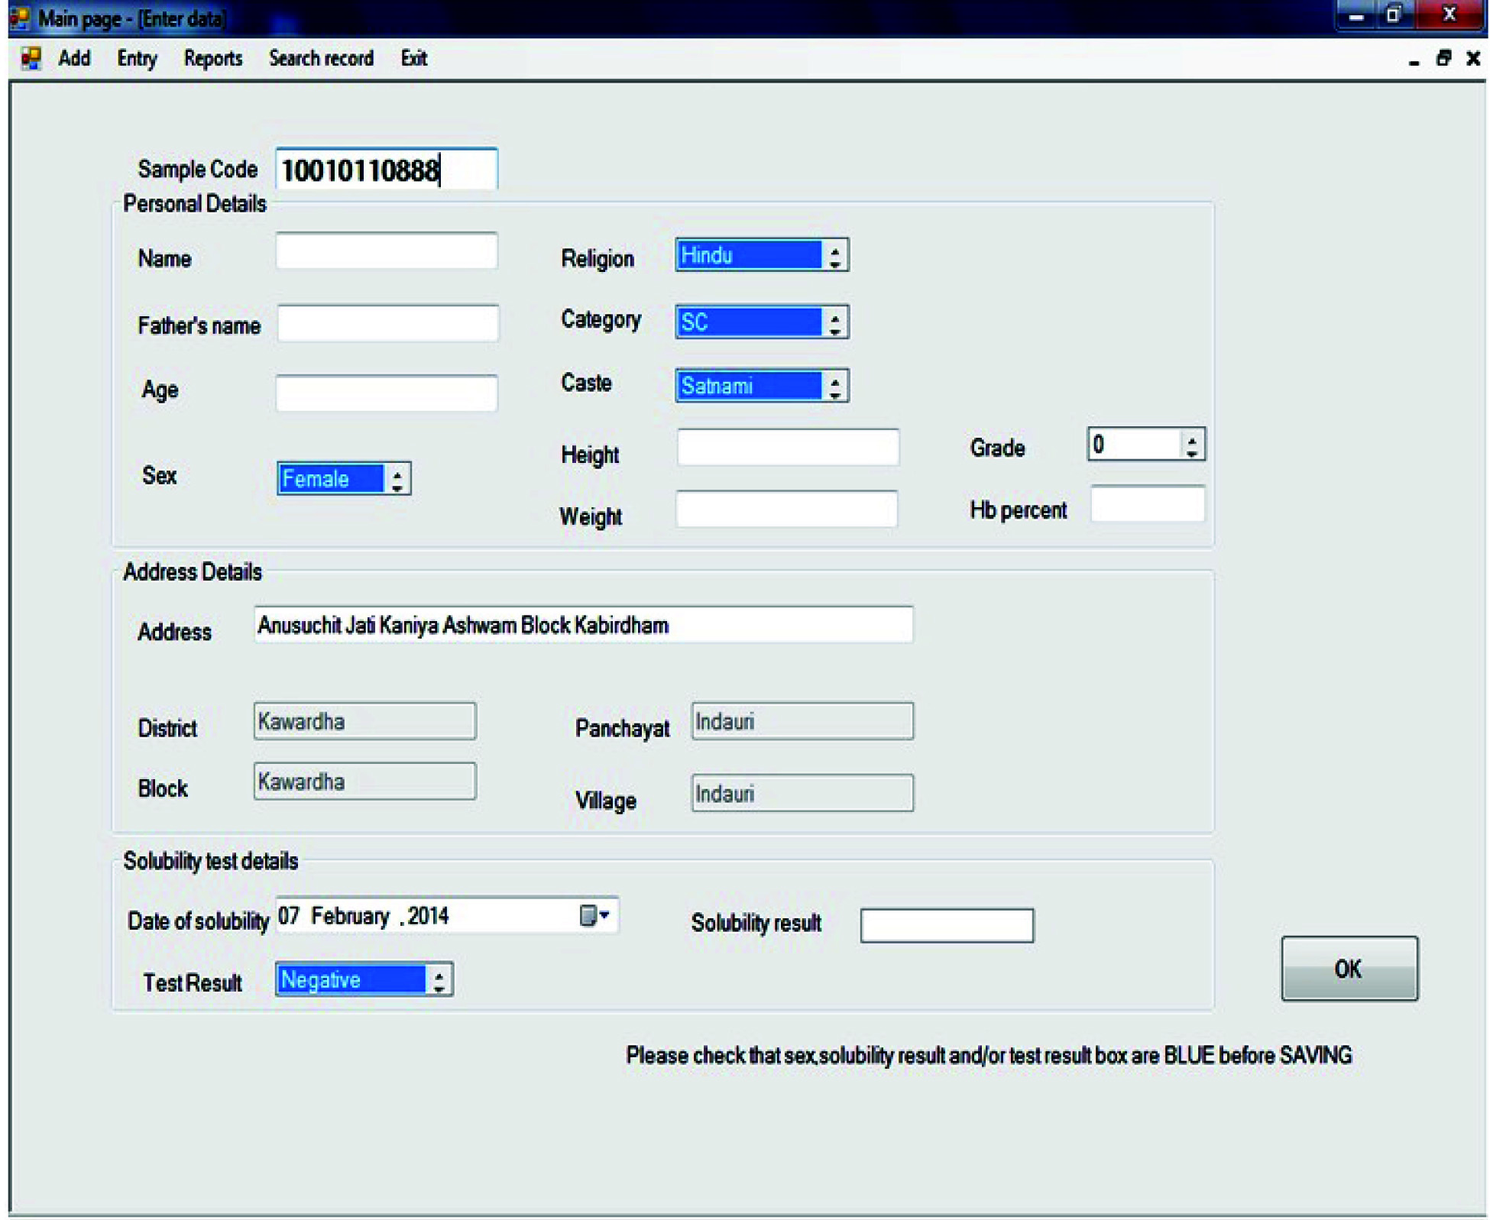Adjust the Grade value spinner
The width and height of the screenshot is (1490, 1220).
point(1191,445)
